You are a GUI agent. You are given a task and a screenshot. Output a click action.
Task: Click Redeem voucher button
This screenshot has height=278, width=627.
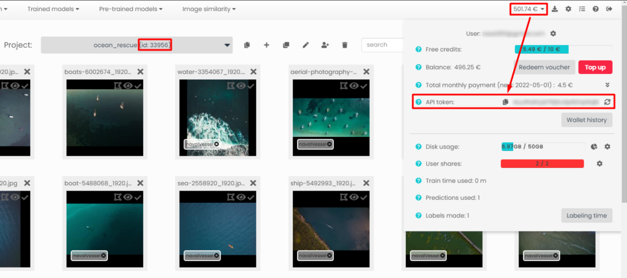coord(544,67)
